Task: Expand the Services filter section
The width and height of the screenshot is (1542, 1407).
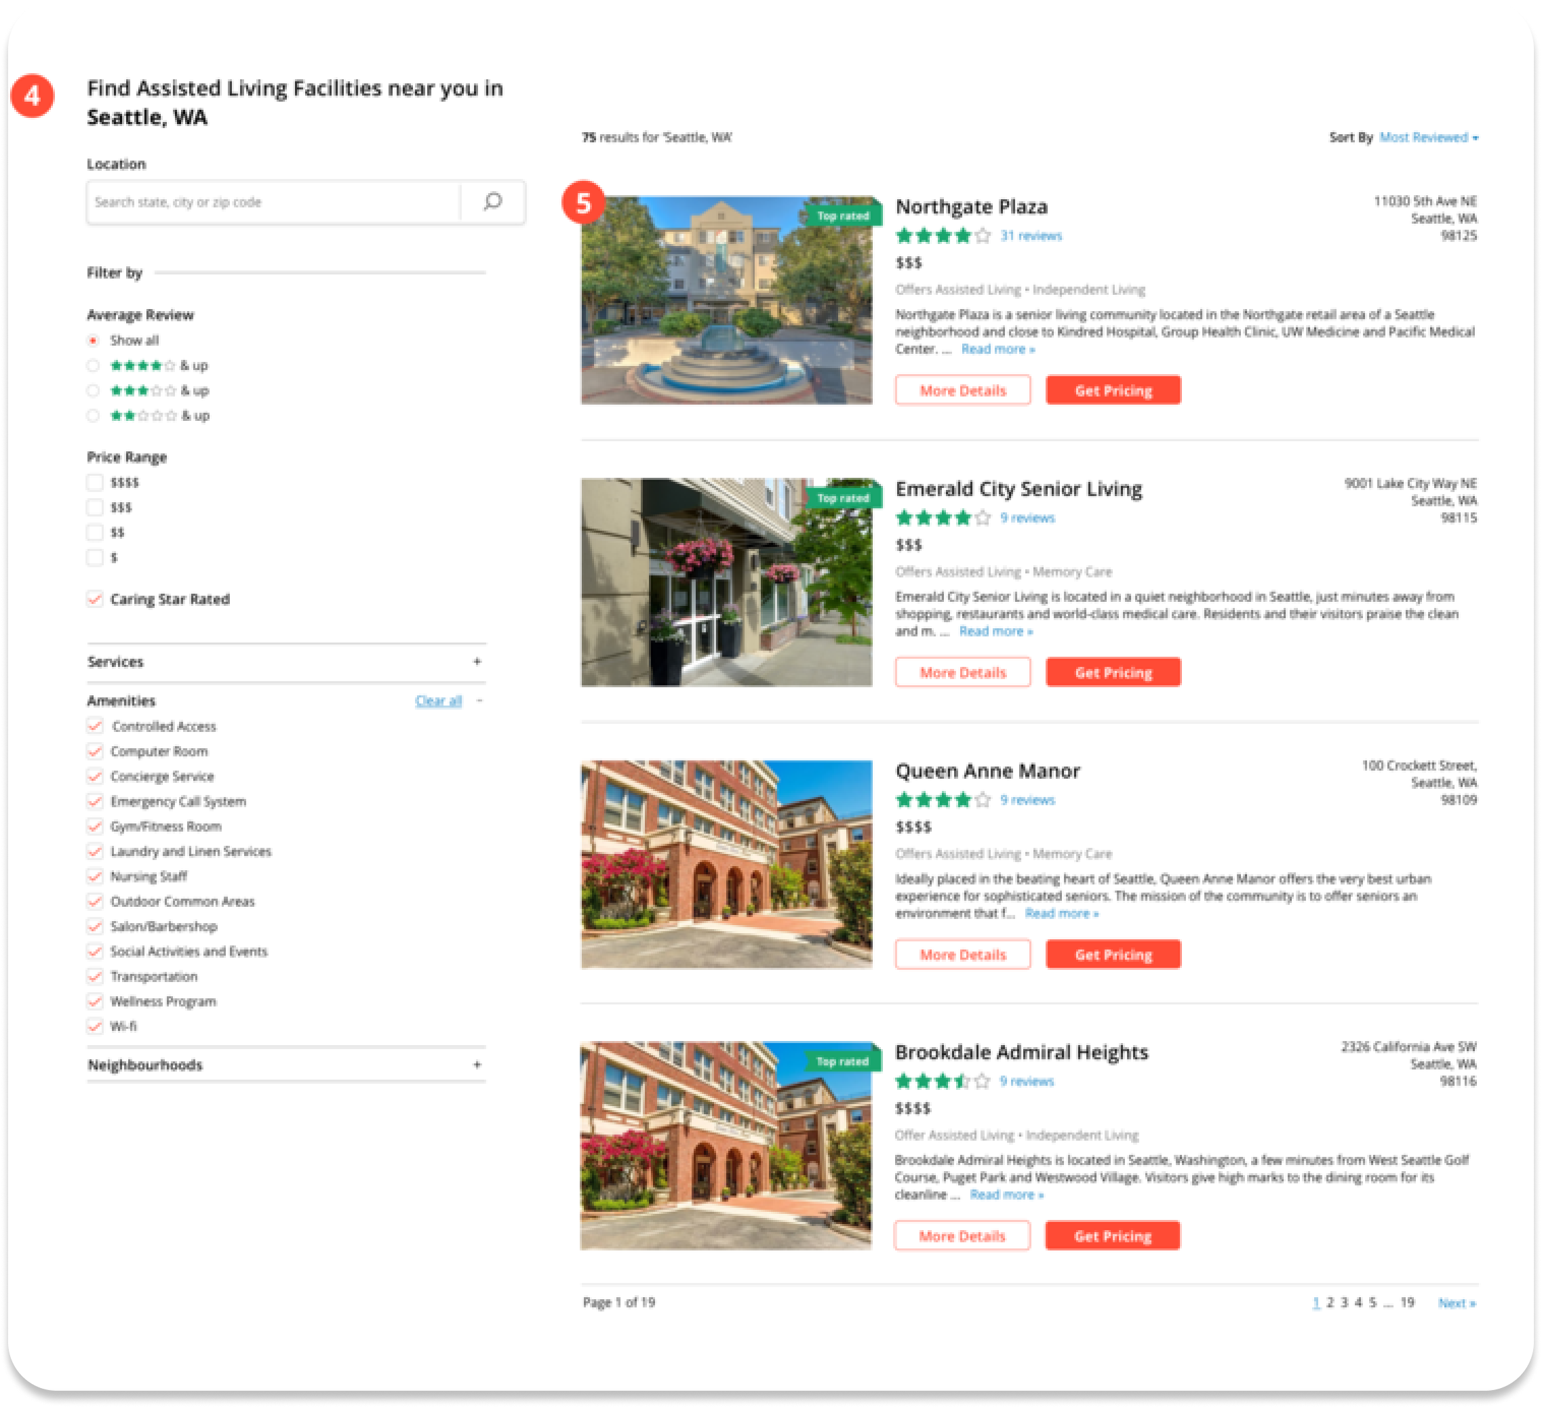Action: click(x=477, y=661)
